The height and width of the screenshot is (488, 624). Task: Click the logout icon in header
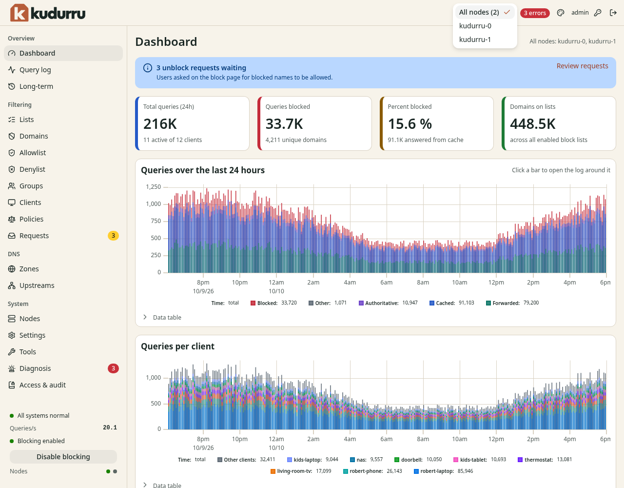613,13
